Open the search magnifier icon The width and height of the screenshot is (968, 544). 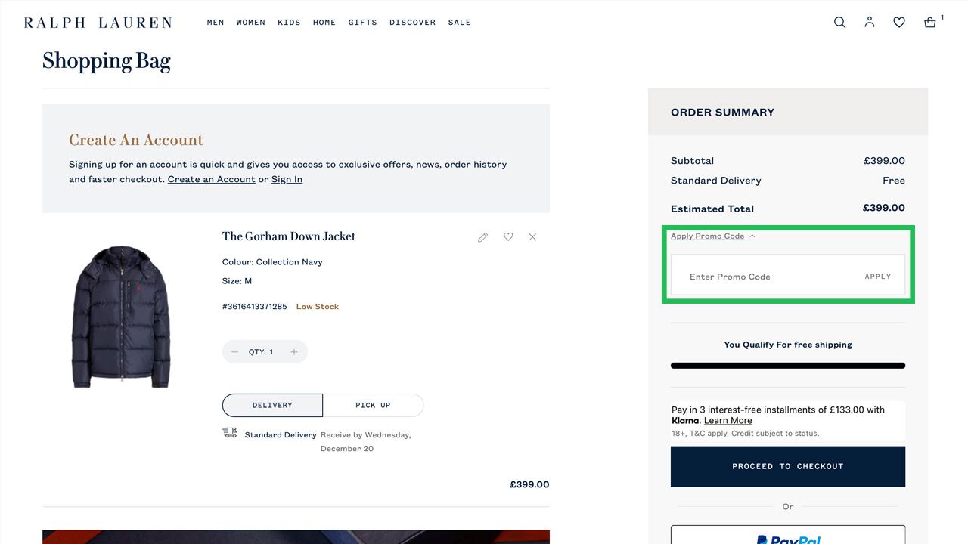tap(839, 23)
